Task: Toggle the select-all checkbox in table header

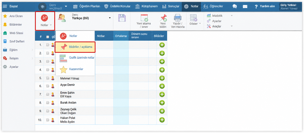Action: pyautogui.click(x=48, y=36)
